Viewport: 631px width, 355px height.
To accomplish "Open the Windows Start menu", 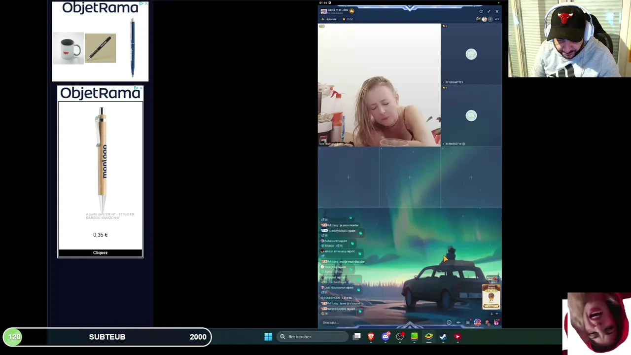I will (268, 337).
